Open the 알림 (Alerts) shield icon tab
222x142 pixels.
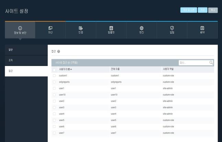tap(172, 28)
